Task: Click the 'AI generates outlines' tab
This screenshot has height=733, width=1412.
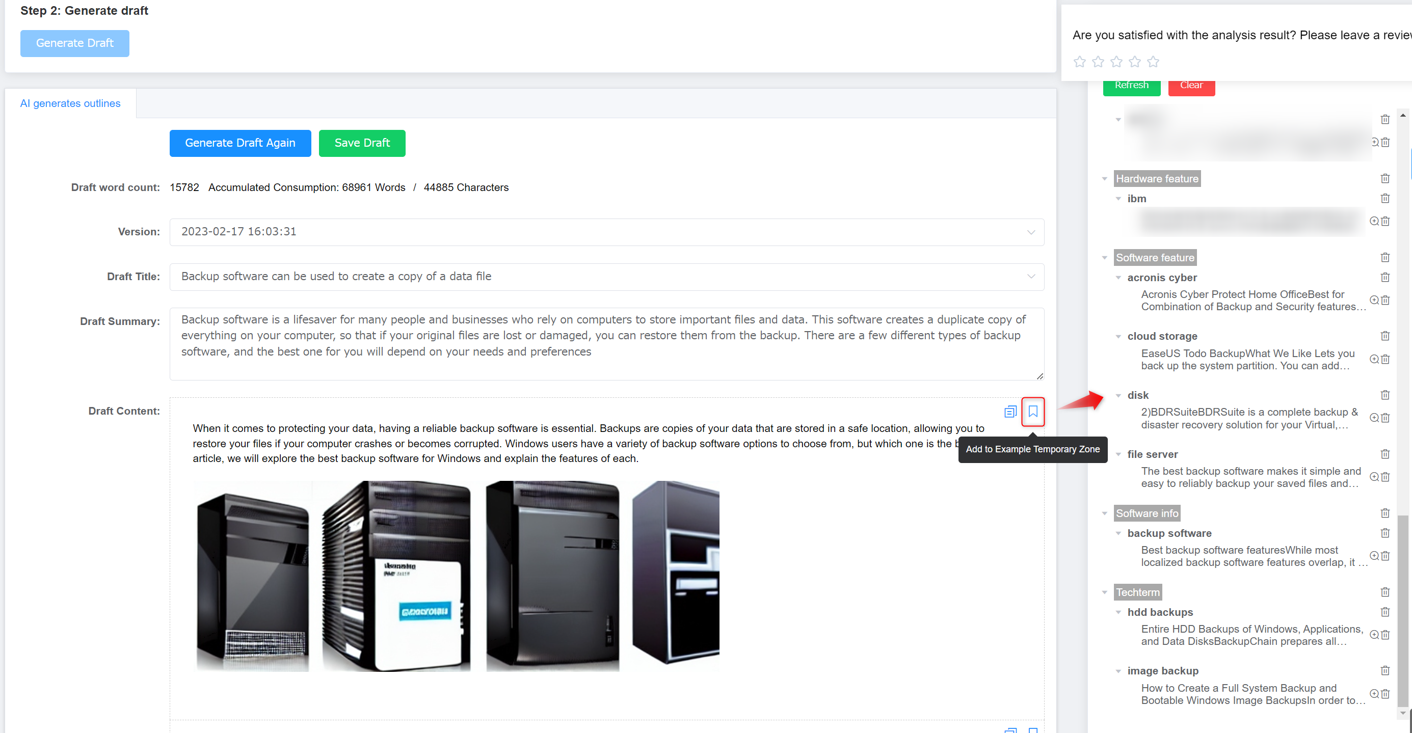Action: pyautogui.click(x=70, y=103)
